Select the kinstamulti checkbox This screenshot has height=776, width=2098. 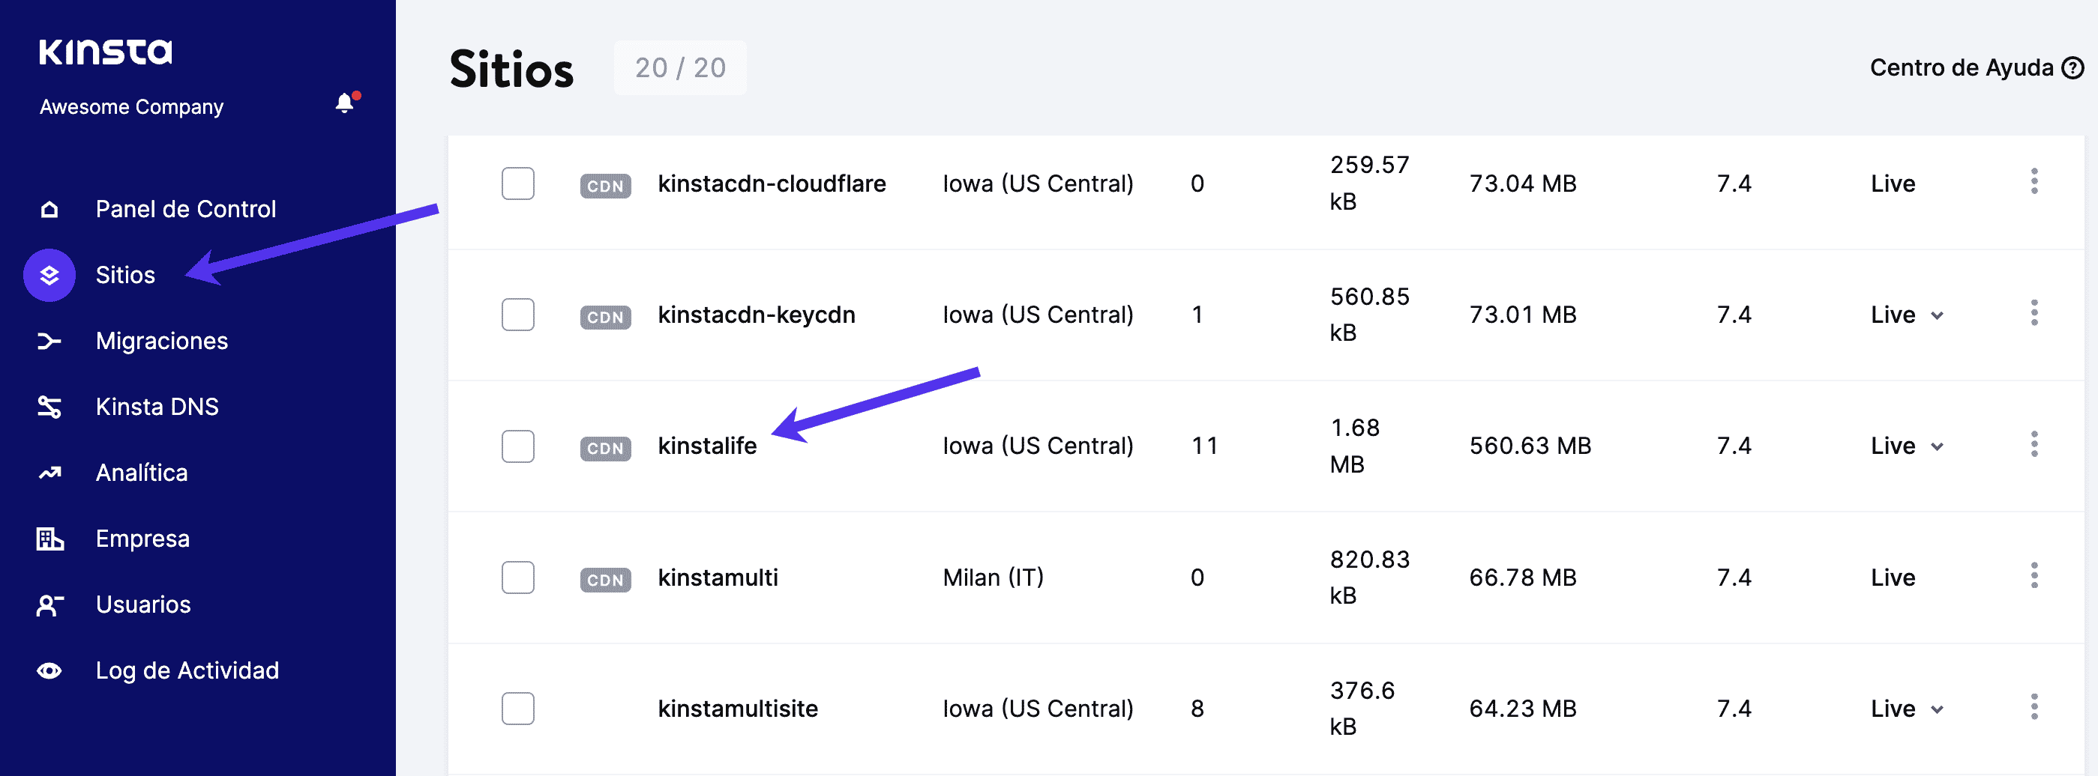[x=517, y=578]
